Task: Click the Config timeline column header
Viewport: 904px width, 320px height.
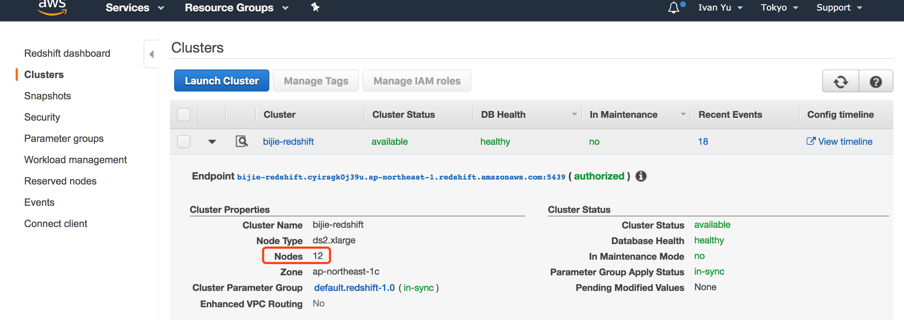Action: [840, 115]
